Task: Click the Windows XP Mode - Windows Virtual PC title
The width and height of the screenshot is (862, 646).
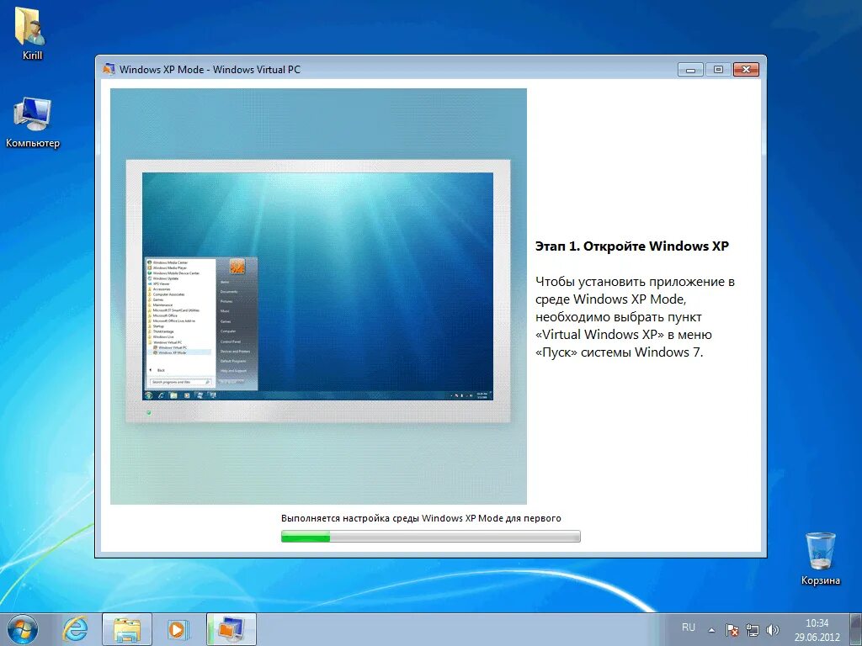Action: (210, 69)
